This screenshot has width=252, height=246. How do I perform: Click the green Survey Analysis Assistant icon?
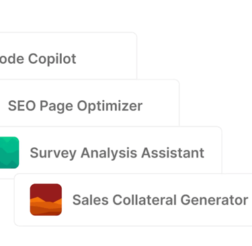point(9,153)
